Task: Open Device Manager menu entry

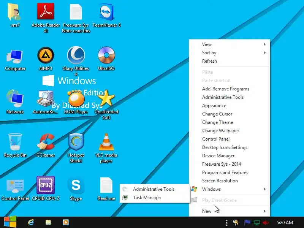Action: point(230,155)
